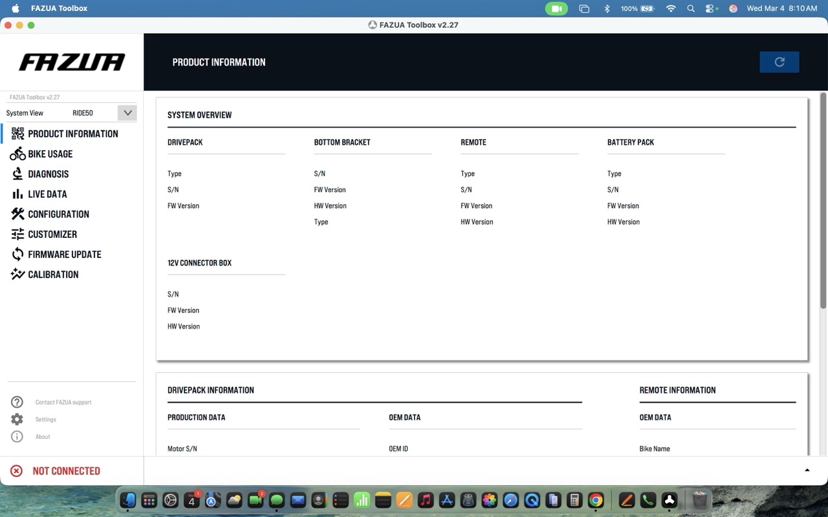This screenshot has width=828, height=517.
Task: Select the Firmware Update sync icon
Action: pyautogui.click(x=17, y=254)
